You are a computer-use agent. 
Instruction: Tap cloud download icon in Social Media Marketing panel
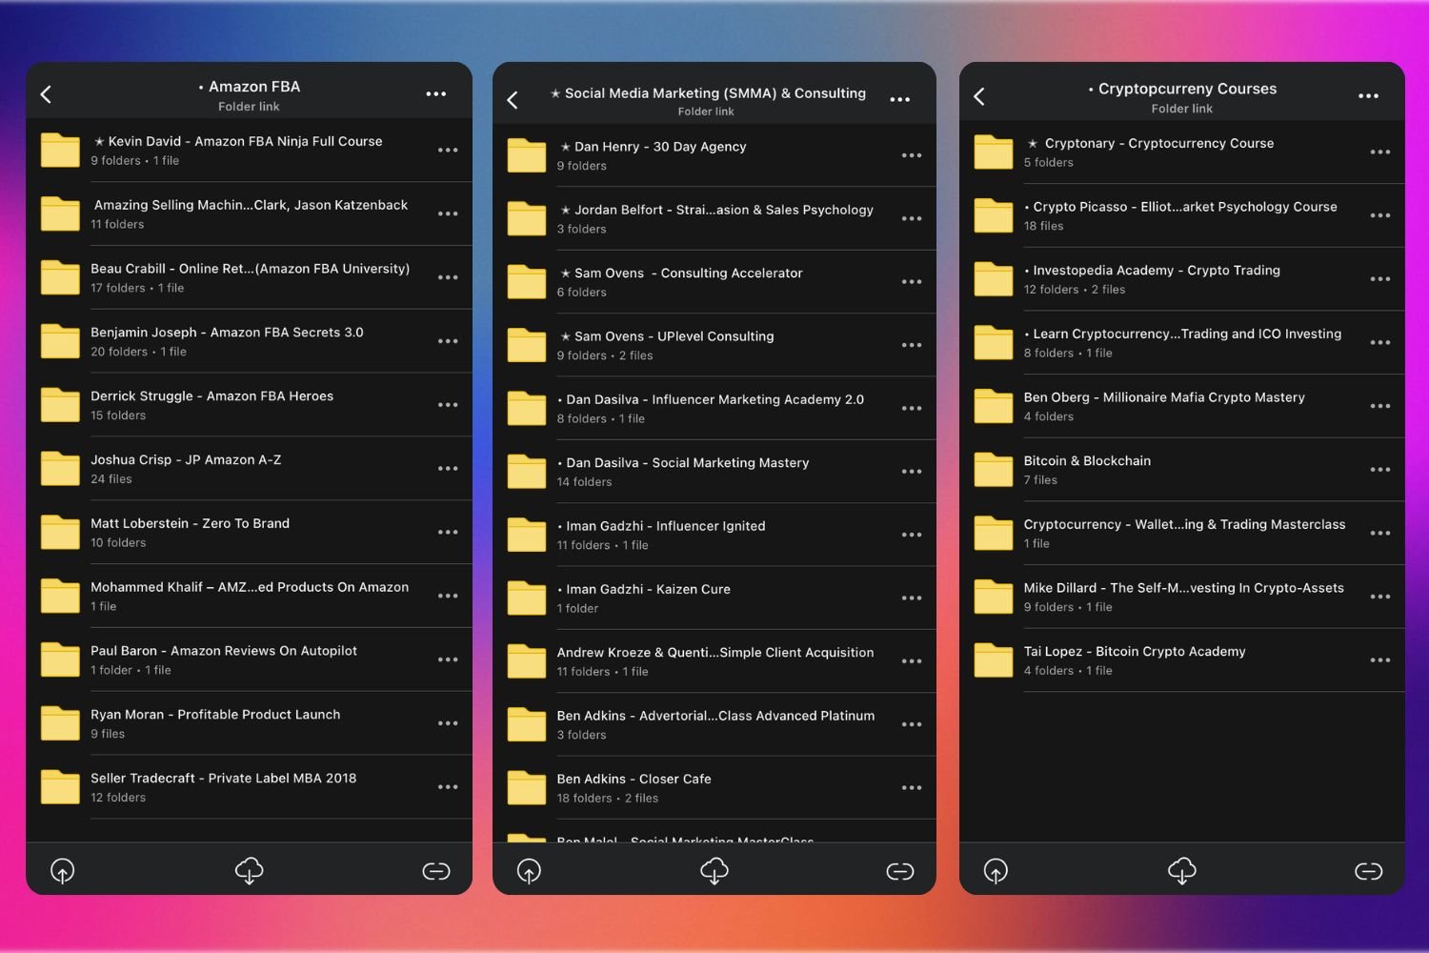pos(714,870)
